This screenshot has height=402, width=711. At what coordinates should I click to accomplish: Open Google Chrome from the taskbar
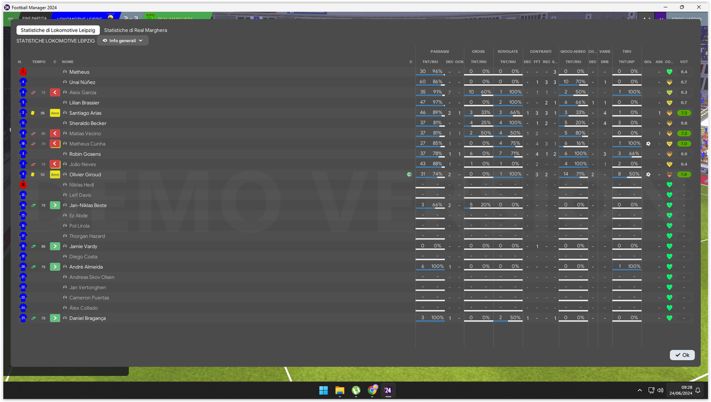[x=372, y=390]
